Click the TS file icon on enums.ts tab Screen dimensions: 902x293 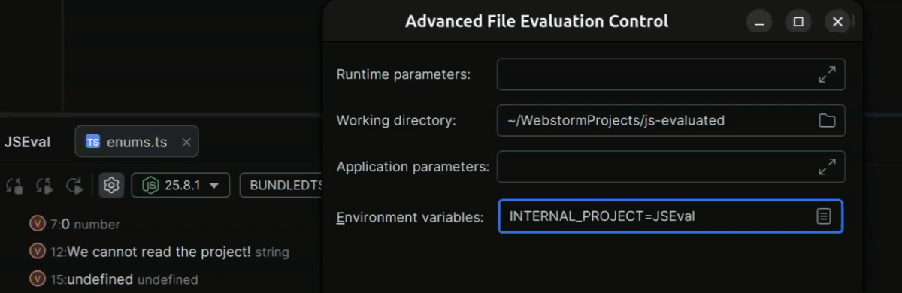[x=93, y=142]
